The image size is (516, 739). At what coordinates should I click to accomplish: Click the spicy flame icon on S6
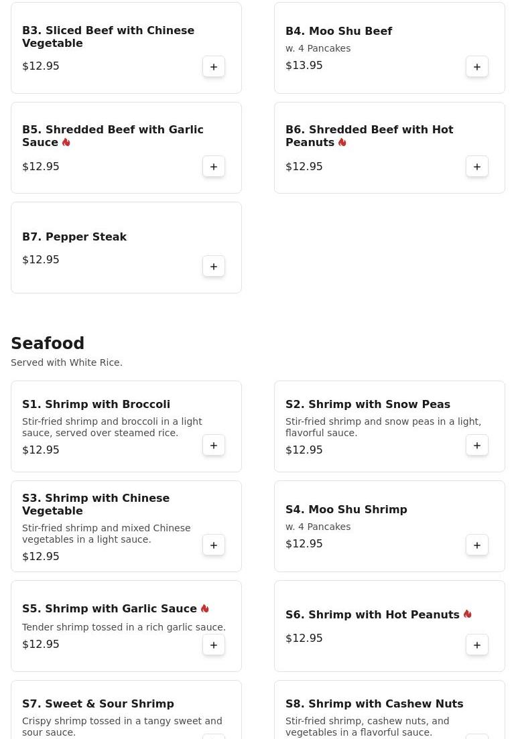(x=467, y=614)
